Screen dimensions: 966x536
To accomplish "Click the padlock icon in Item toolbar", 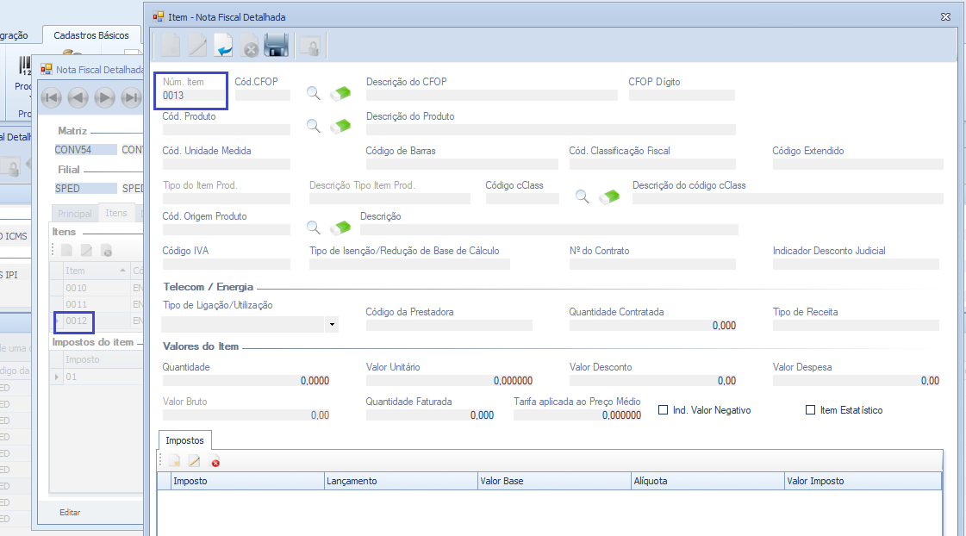I will [311, 46].
